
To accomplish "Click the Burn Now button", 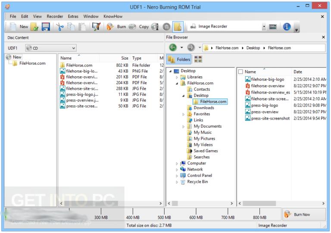I will pyautogui.click(x=304, y=214).
